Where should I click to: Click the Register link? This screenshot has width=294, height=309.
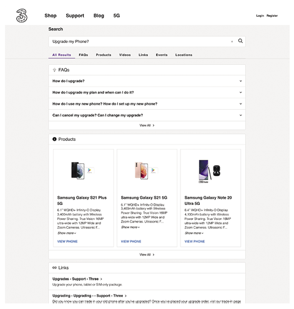coord(272,16)
